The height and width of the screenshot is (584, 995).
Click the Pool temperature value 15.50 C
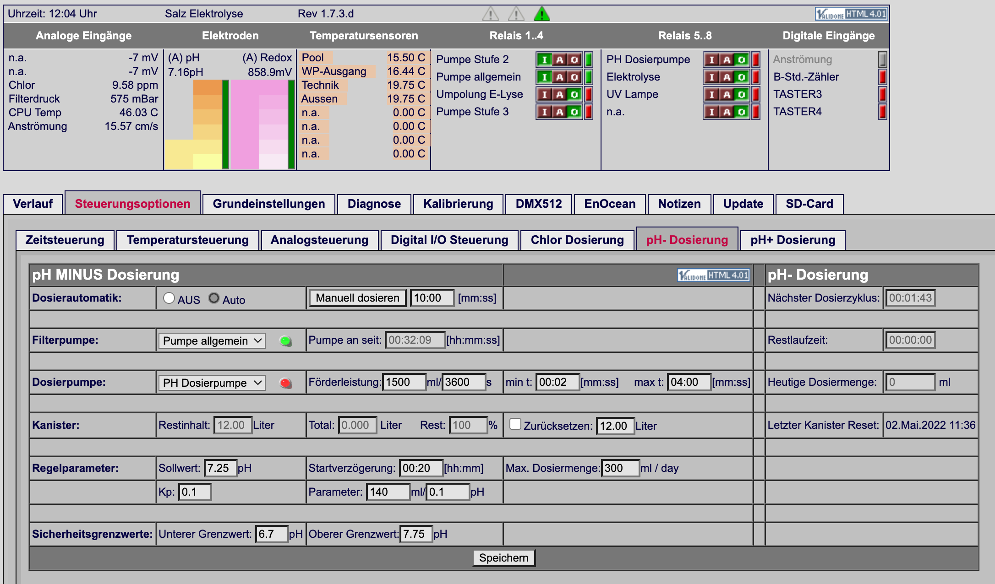point(406,58)
